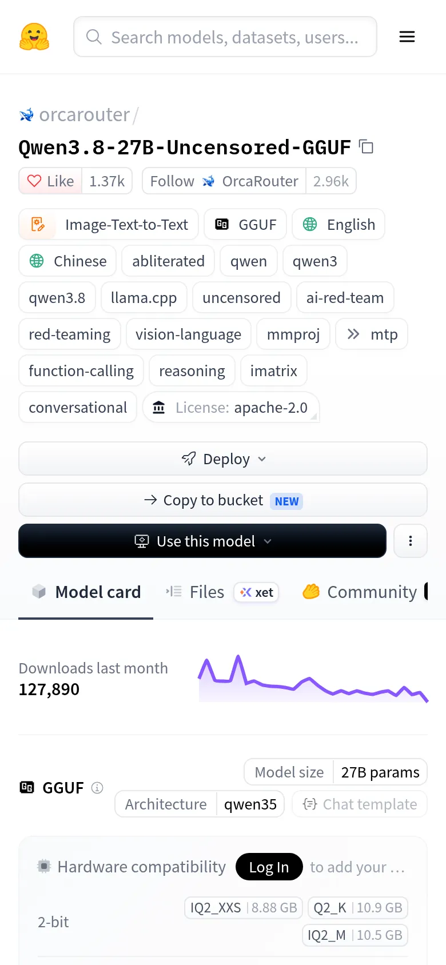Click the GGUF info circle icon

tap(97, 788)
